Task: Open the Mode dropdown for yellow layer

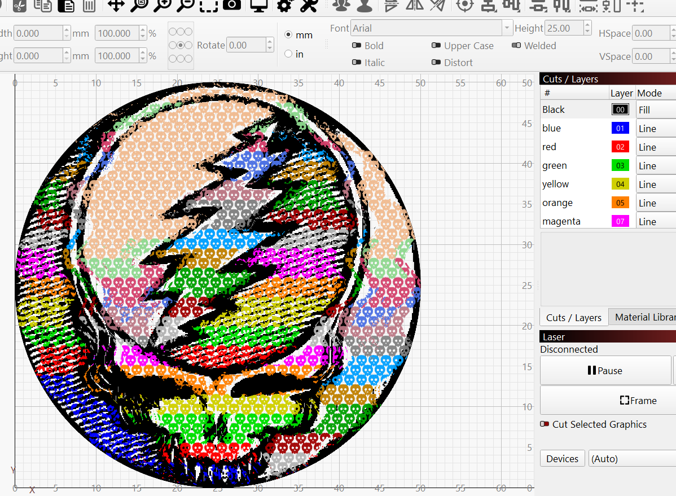Action: tap(656, 184)
